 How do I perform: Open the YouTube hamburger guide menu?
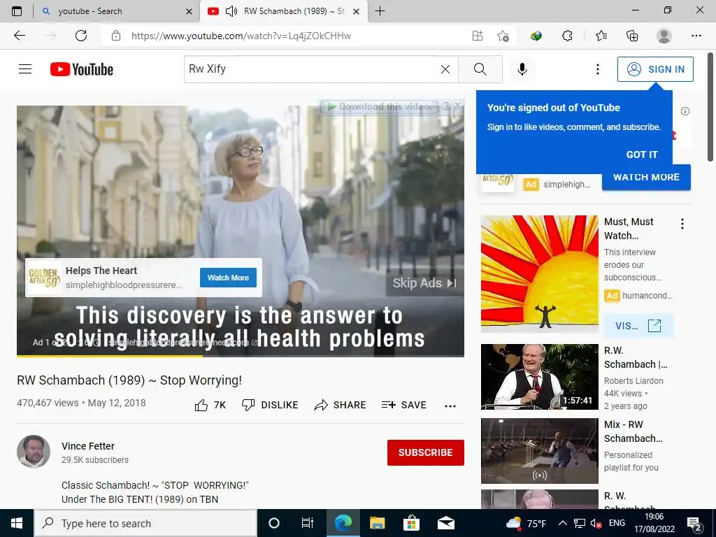pos(25,69)
